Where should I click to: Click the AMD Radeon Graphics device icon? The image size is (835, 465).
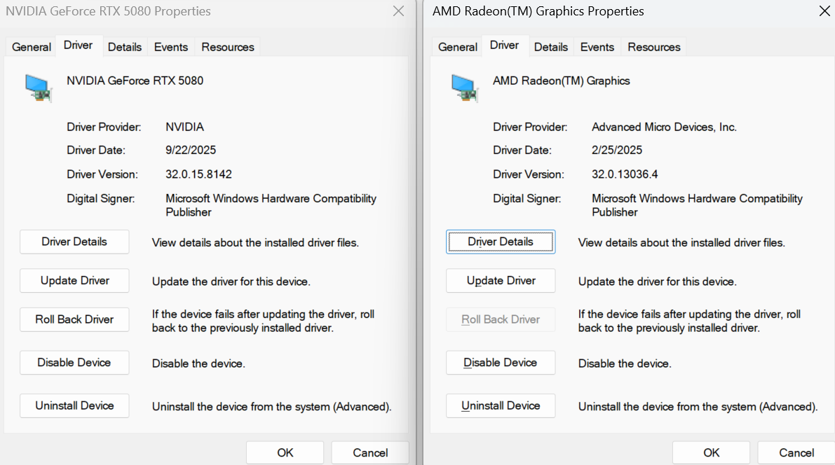point(465,87)
